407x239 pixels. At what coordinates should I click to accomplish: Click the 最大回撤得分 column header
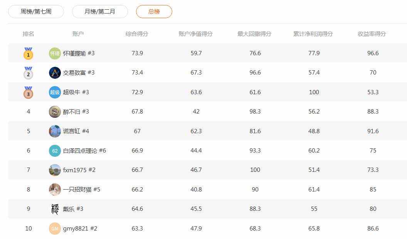[x=254, y=34]
